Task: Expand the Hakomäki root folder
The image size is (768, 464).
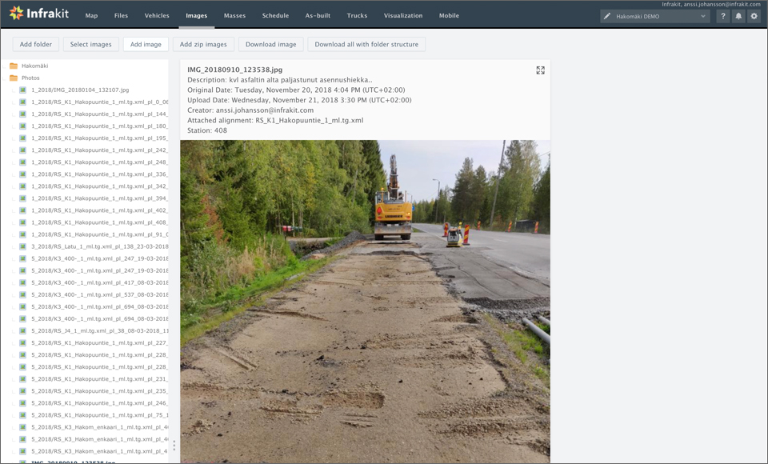Action: tap(34, 66)
